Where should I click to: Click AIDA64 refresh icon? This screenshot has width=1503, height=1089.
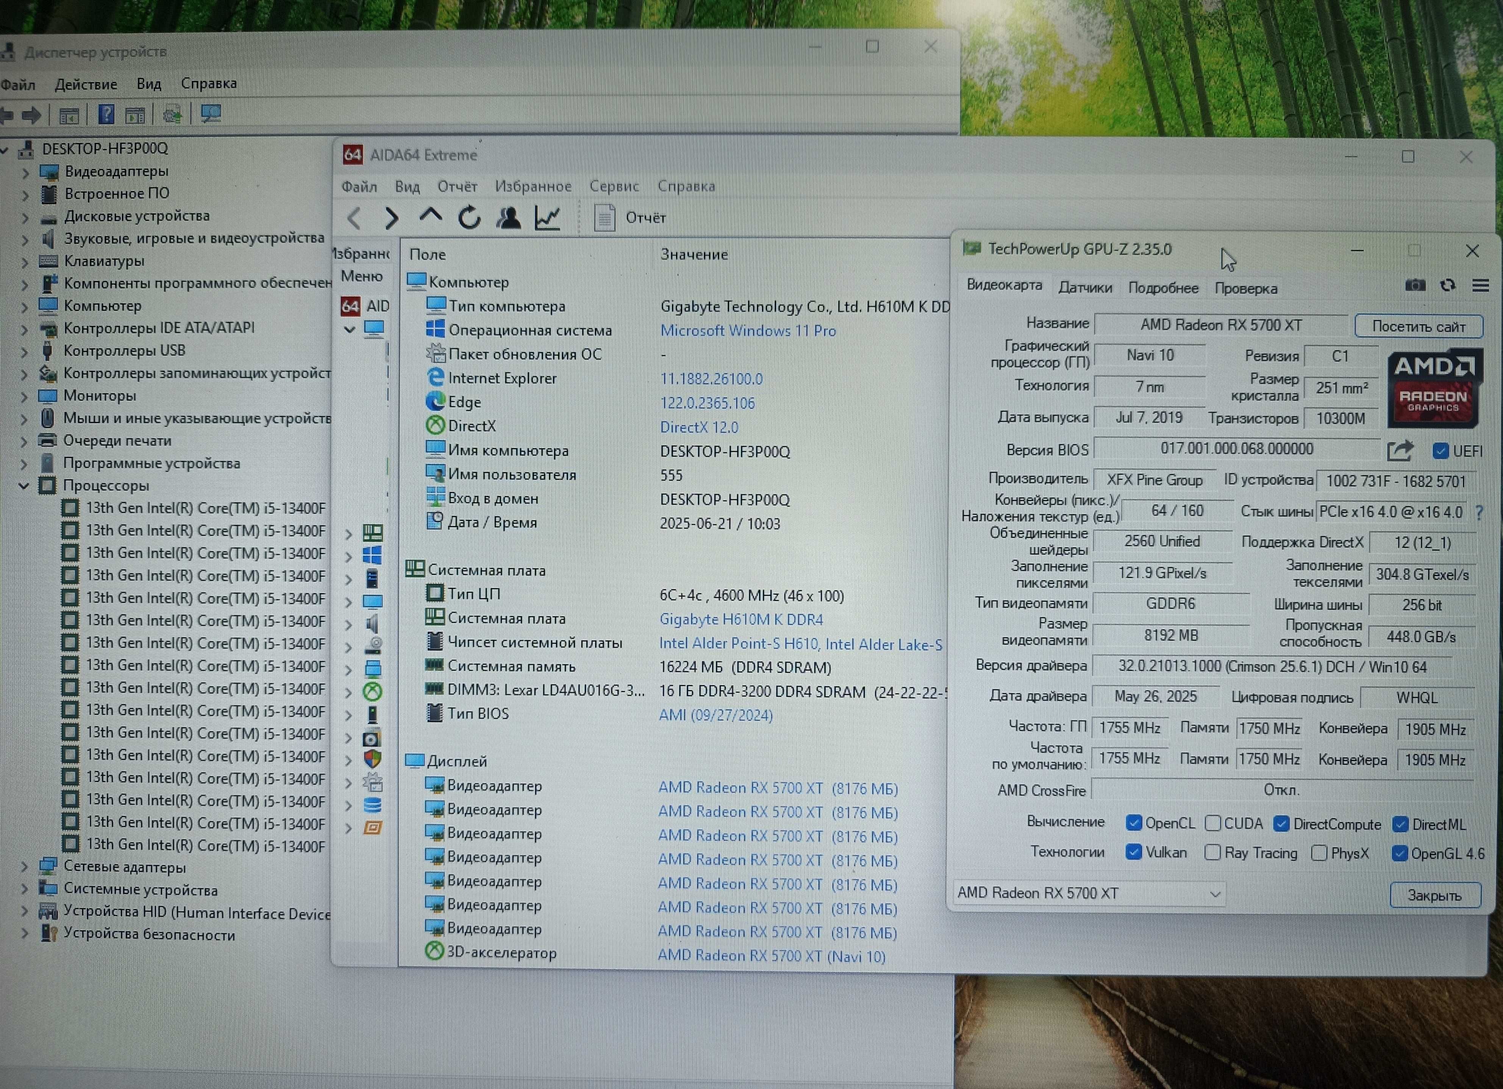pos(469,217)
